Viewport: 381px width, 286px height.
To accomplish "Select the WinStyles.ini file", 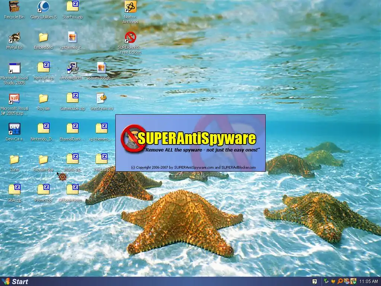I will tap(102, 102).
